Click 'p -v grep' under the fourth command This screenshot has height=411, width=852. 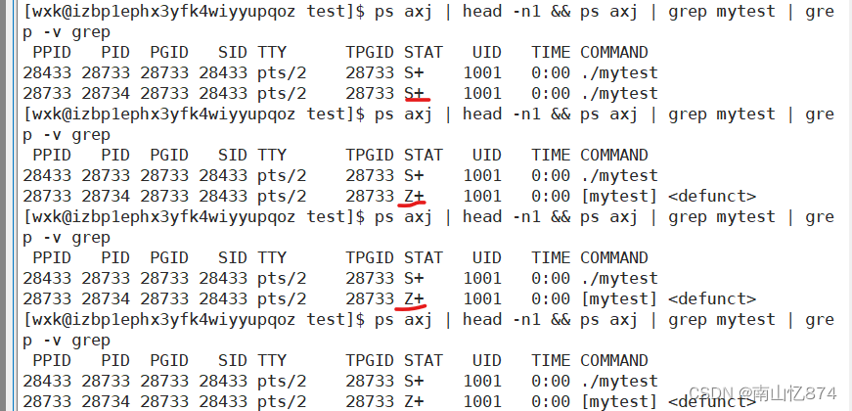pos(67,341)
